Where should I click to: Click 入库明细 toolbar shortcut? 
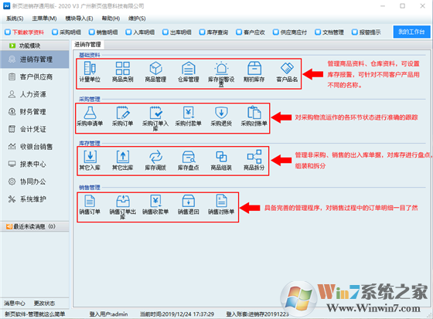140,32
